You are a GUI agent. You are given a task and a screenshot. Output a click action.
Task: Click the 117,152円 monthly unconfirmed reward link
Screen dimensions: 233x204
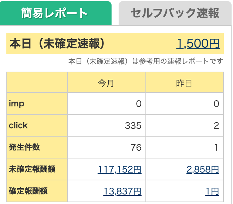point(119,169)
